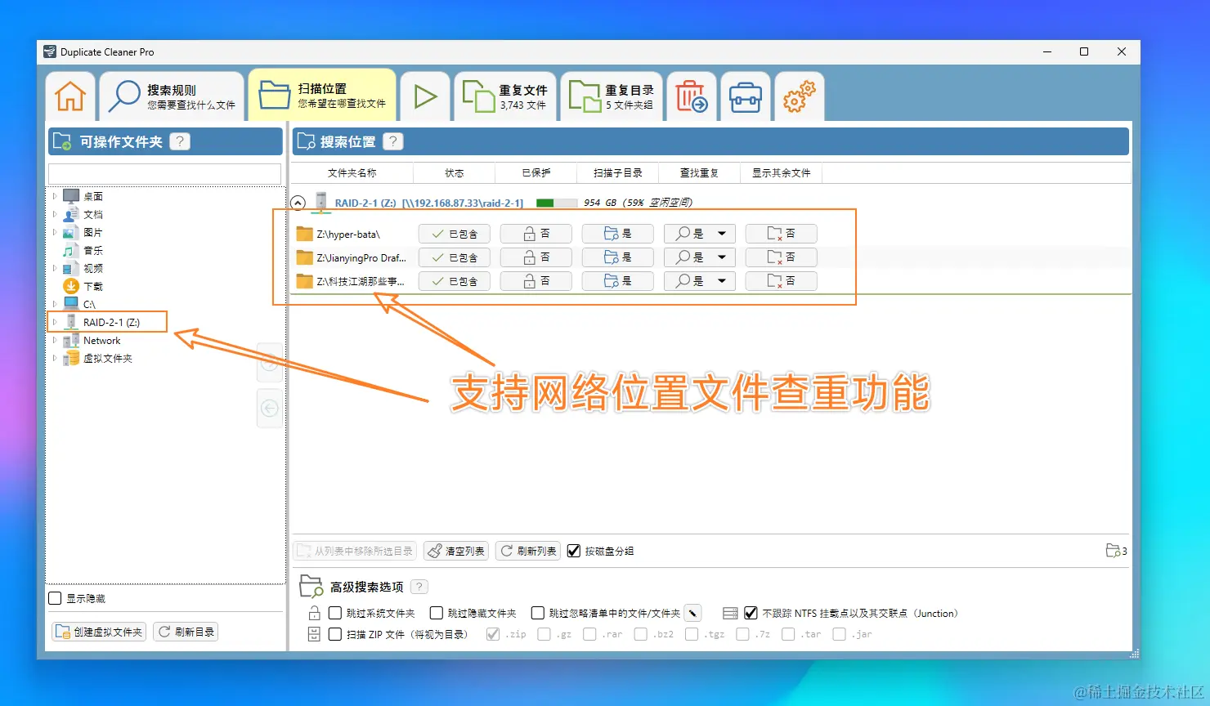Toggle show remaining files for Z:\hyper-bata\
This screenshot has width=1210, height=706.
coord(781,234)
